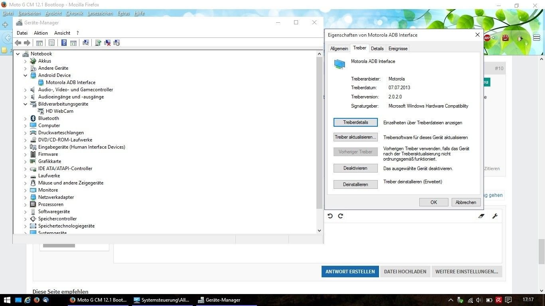Toggle the action pane toolbar icon
The width and height of the screenshot is (545, 306).
pos(73,43)
